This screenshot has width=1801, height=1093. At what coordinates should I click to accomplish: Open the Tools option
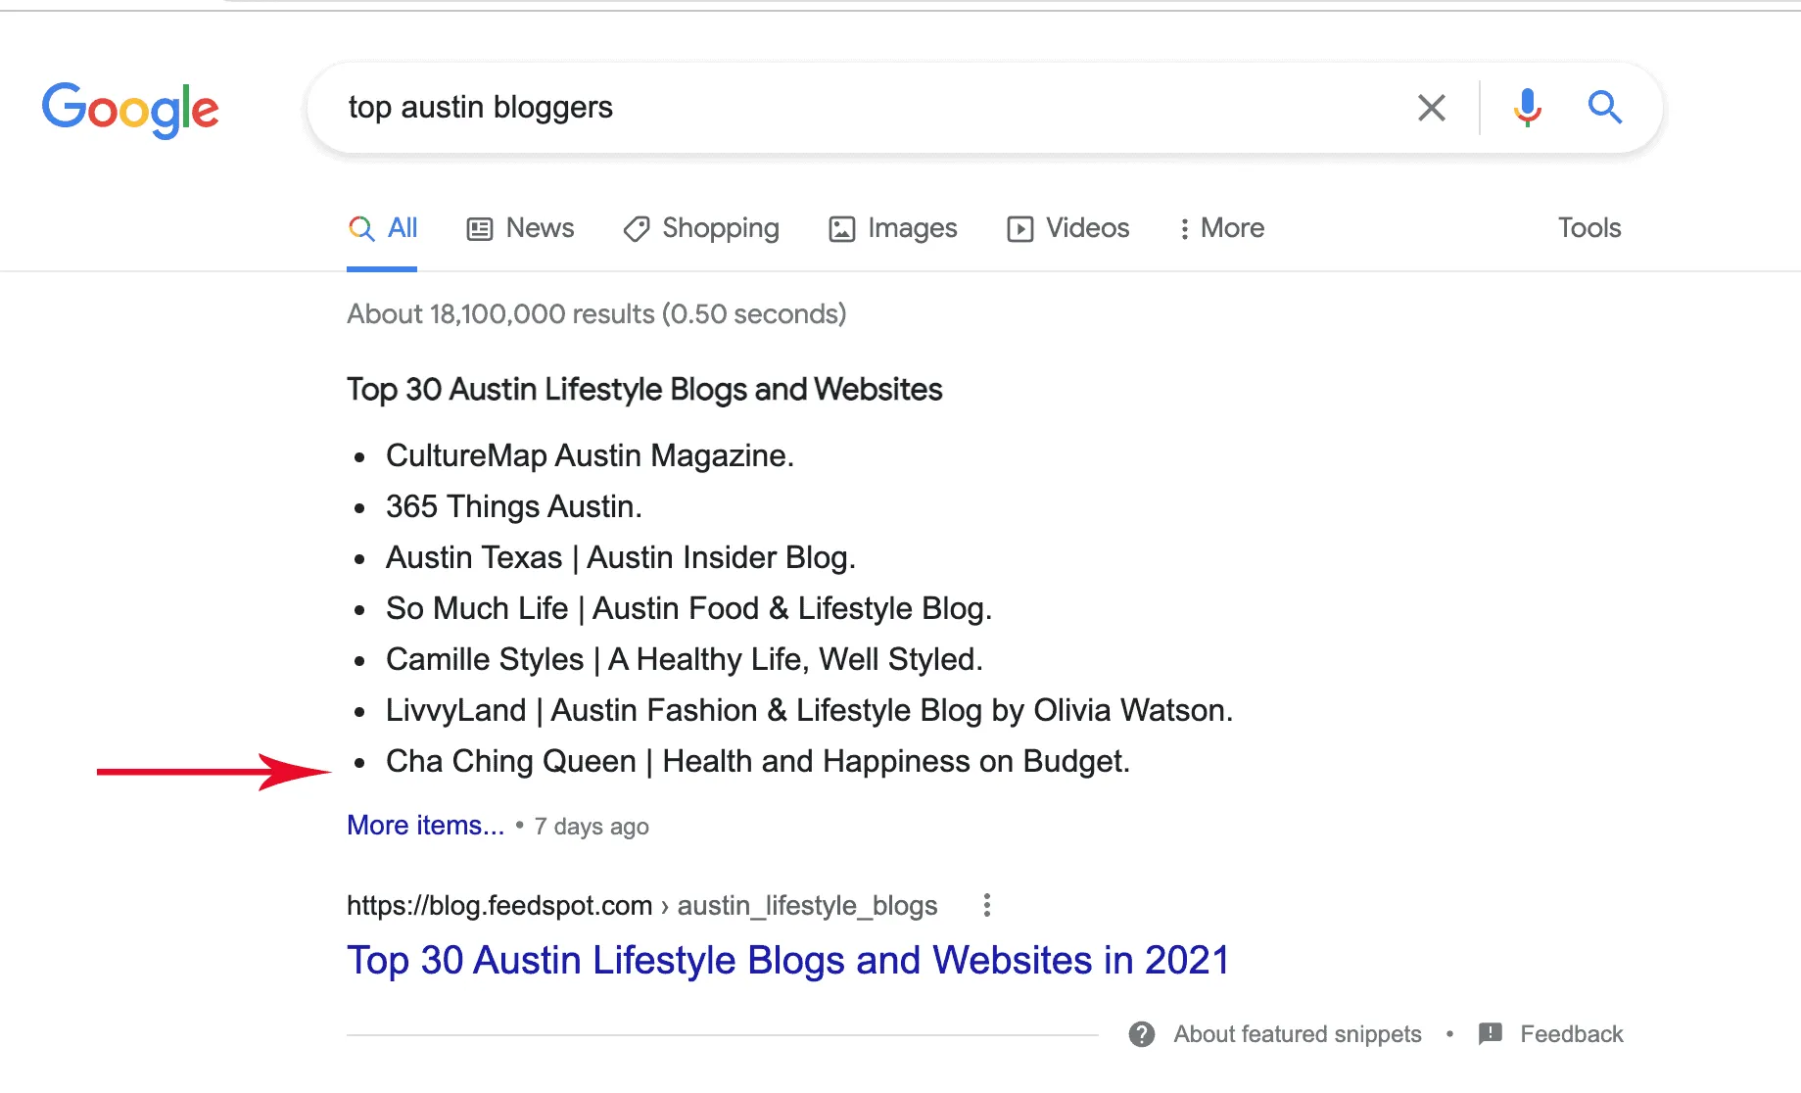point(1589,228)
